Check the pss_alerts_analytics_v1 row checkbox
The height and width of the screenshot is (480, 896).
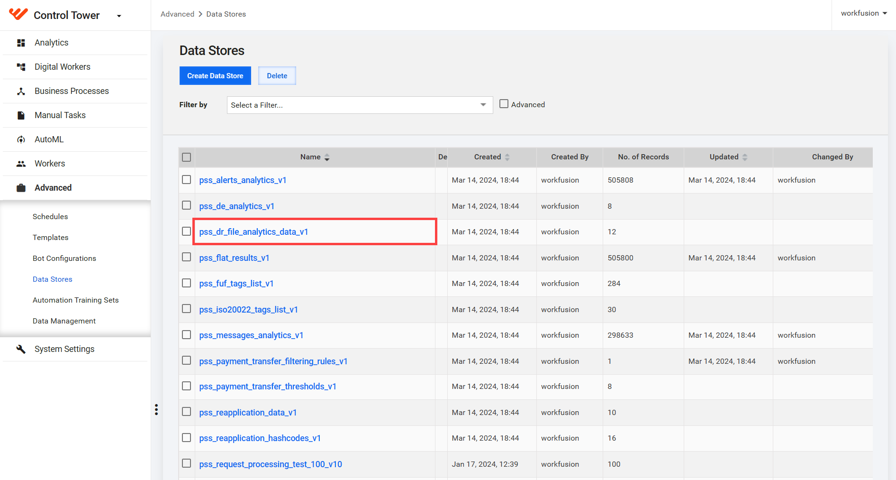[x=187, y=180]
